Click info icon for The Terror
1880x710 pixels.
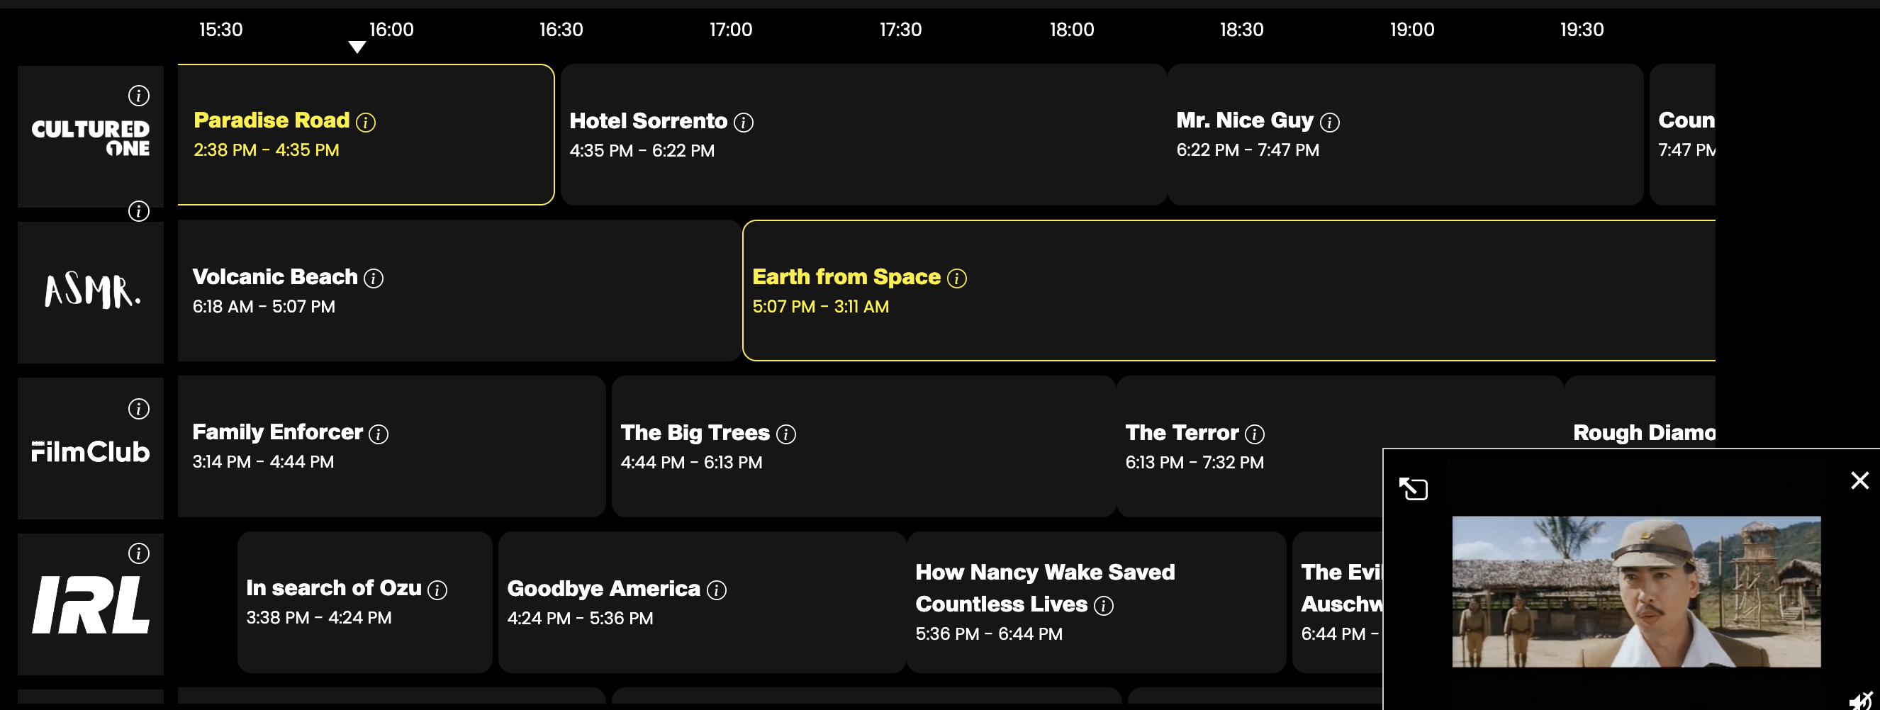(1254, 434)
